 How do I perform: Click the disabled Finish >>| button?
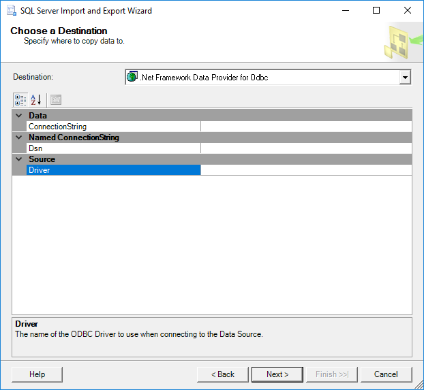click(x=332, y=374)
